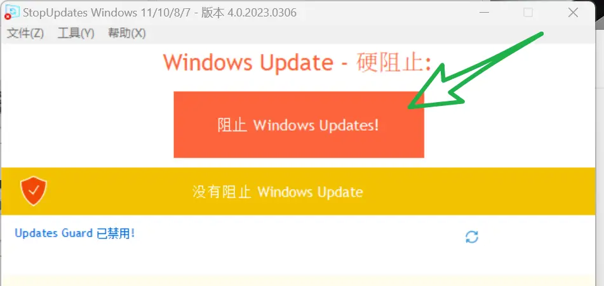Image resolution: width=604 pixels, height=286 pixels.
Task: Open the Updates Guard 已禁用! link
Action: pos(75,233)
